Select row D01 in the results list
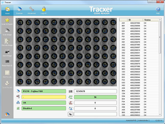Viewport: 165px width, 124px height. point(139,31)
